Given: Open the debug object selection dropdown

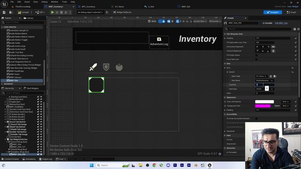Looking at the screenshot, I should [x=90, y=12].
